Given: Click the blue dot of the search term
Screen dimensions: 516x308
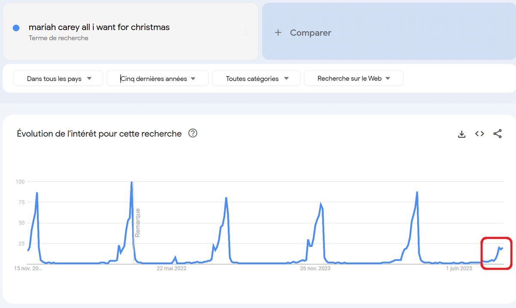Looking at the screenshot, I should pyautogui.click(x=16, y=28).
